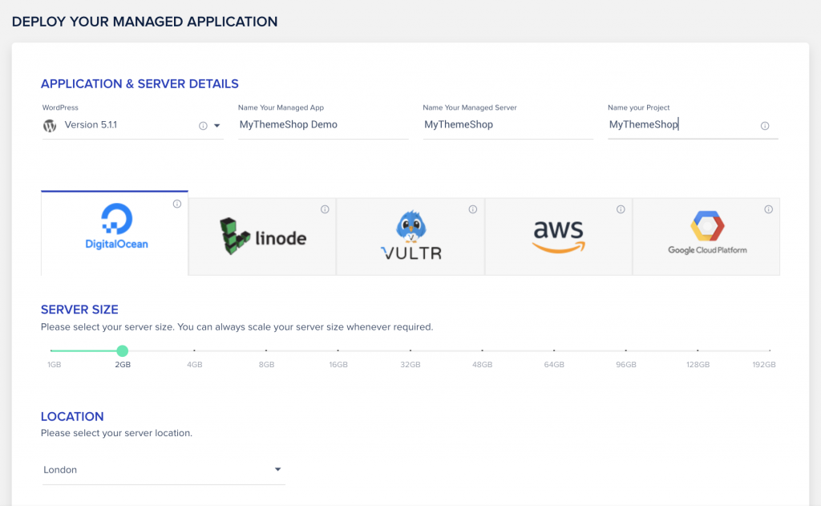Click 'Please select your server location.' text
Viewport: 821px width, 506px height.
(x=117, y=433)
